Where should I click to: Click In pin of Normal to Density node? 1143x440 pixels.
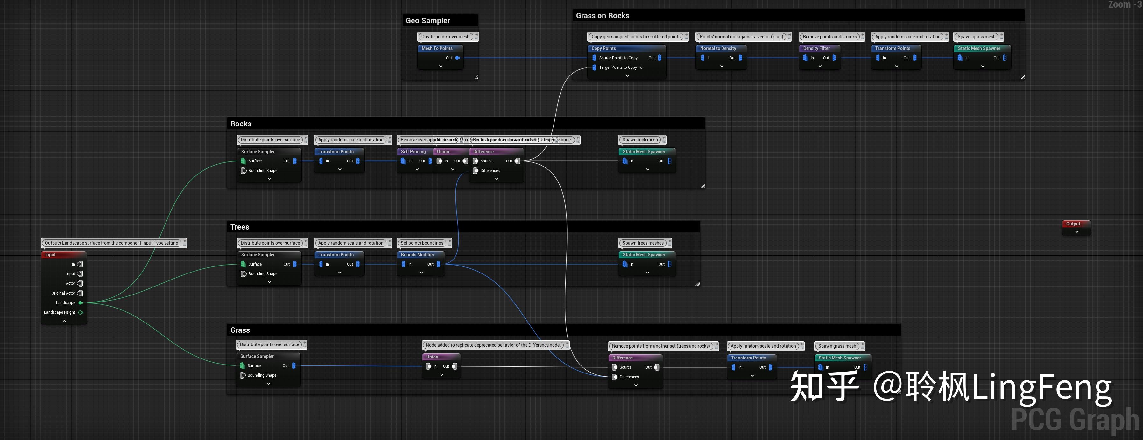[x=702, y=58]
